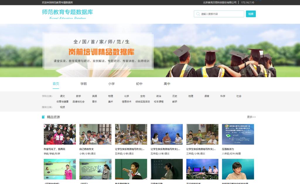The width and height of the screenshot is (300, 184).
Task: Open the 自己修改作文 video thumbnail
Action: pyautogui.click(x=96, y=134)
